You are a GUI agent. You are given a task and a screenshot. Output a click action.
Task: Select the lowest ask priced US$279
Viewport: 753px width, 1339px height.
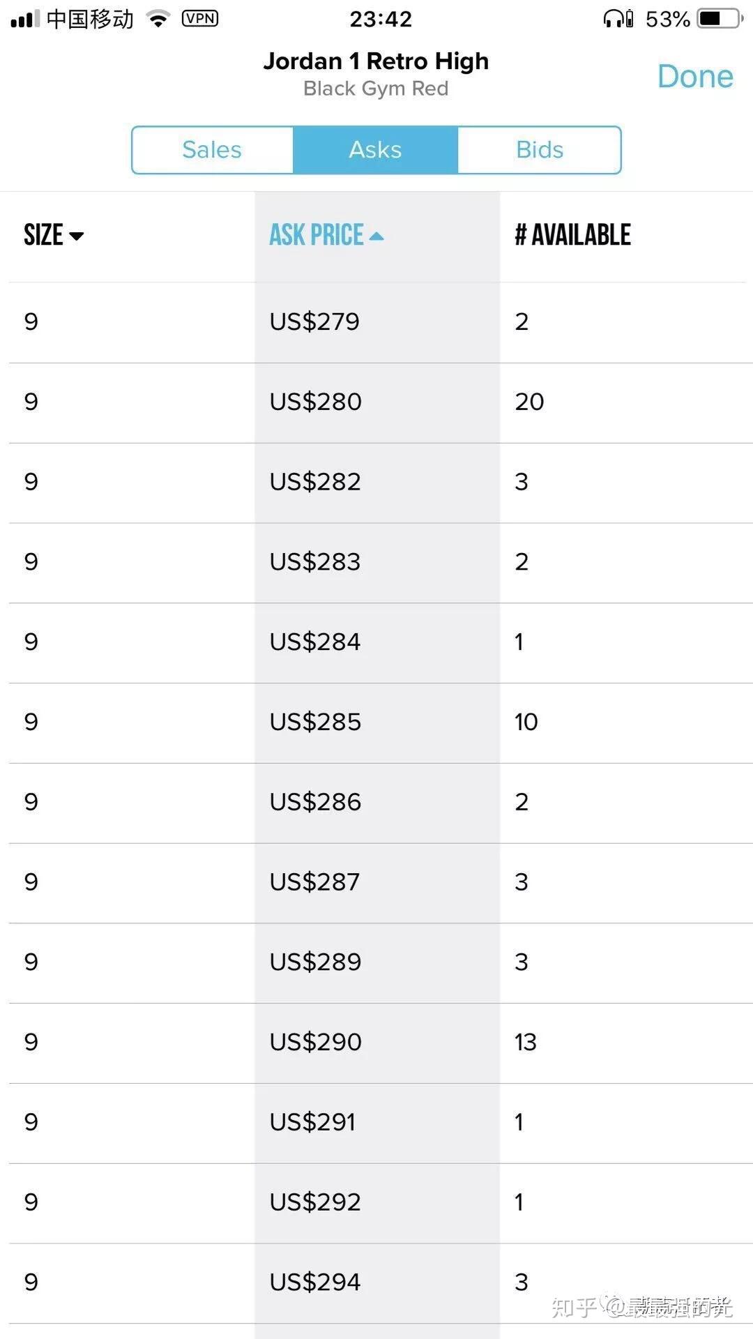pyautogui.click(x=376, y=321)
